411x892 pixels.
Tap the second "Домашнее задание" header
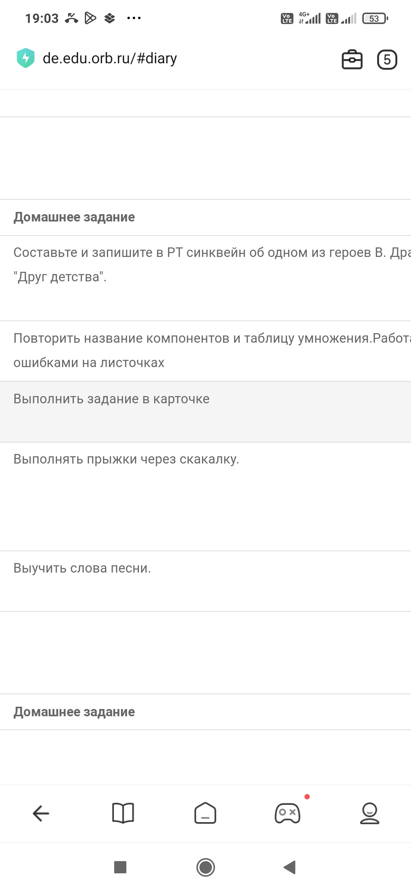tap(74, 712)
